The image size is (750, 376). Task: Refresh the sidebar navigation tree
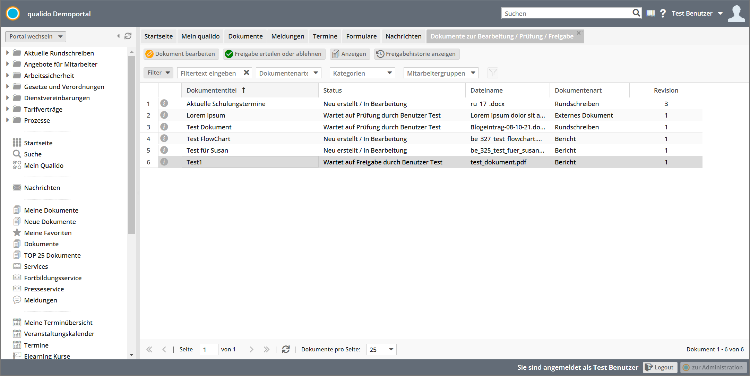pos(128,36)
